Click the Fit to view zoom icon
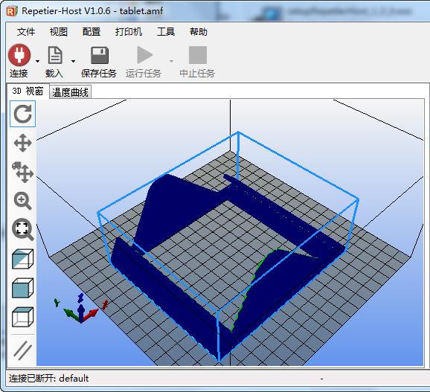This screenshot has height=392, width=430. (23, 230)
